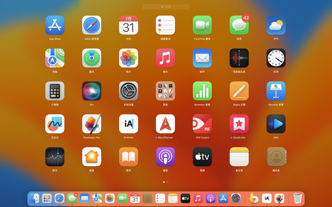This screenshot has height=207, width=332.
Task: Open FaceTime from the Dock
Action: [x=122, y=198]
